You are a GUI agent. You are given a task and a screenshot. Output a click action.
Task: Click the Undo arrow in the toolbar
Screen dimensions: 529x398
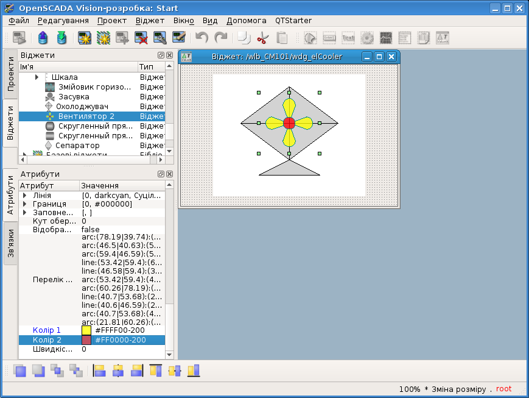pyautogui.click(x=201, y=38)
